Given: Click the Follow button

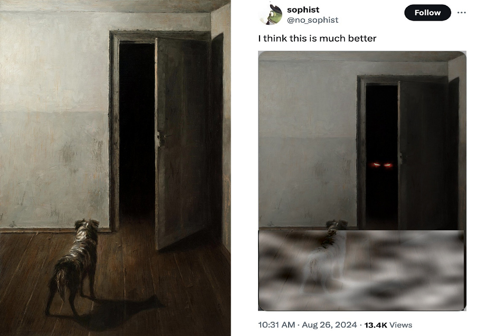Looking at the screenshot, I should pyautogui.click(x=427, y=13).
